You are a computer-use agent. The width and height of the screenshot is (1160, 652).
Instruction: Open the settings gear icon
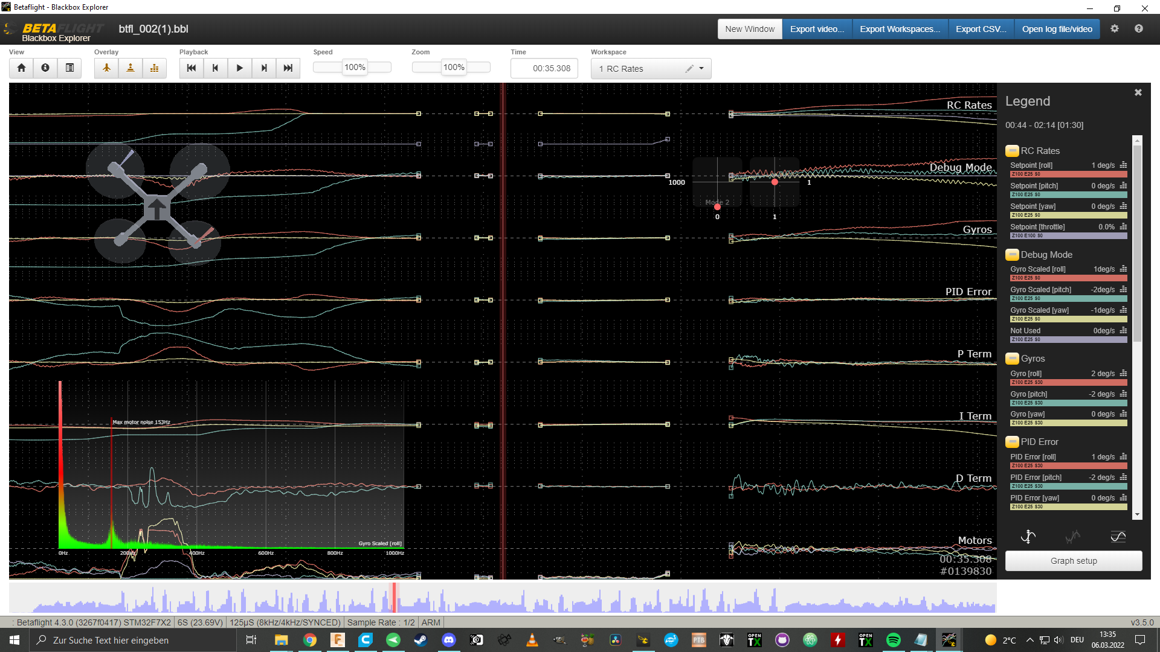coord(1115,29)
